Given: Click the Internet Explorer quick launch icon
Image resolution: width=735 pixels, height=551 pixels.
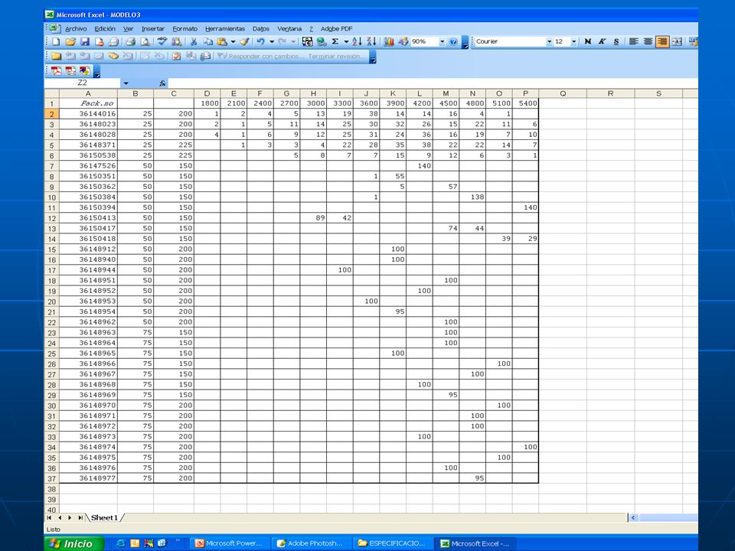Looking at the screenshot, I should (x=121, y=543).
